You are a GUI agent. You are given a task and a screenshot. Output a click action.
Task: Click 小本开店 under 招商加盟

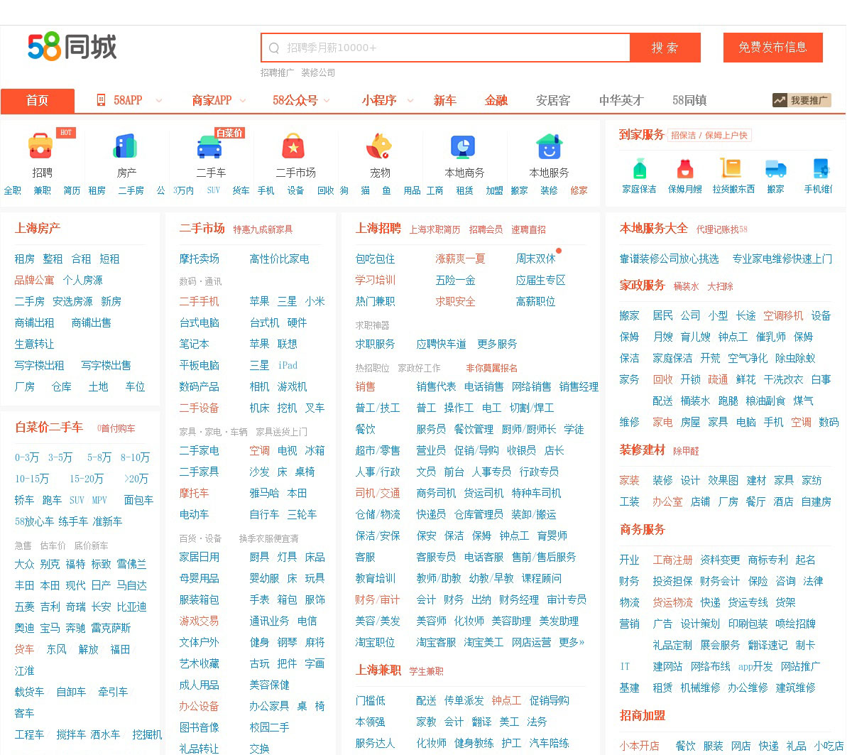pyautogui.click(x=639, y=746)
